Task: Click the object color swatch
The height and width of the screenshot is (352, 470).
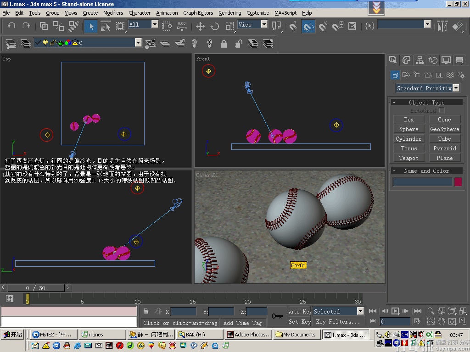Action: pyautogui.click(x=458, y=181)
